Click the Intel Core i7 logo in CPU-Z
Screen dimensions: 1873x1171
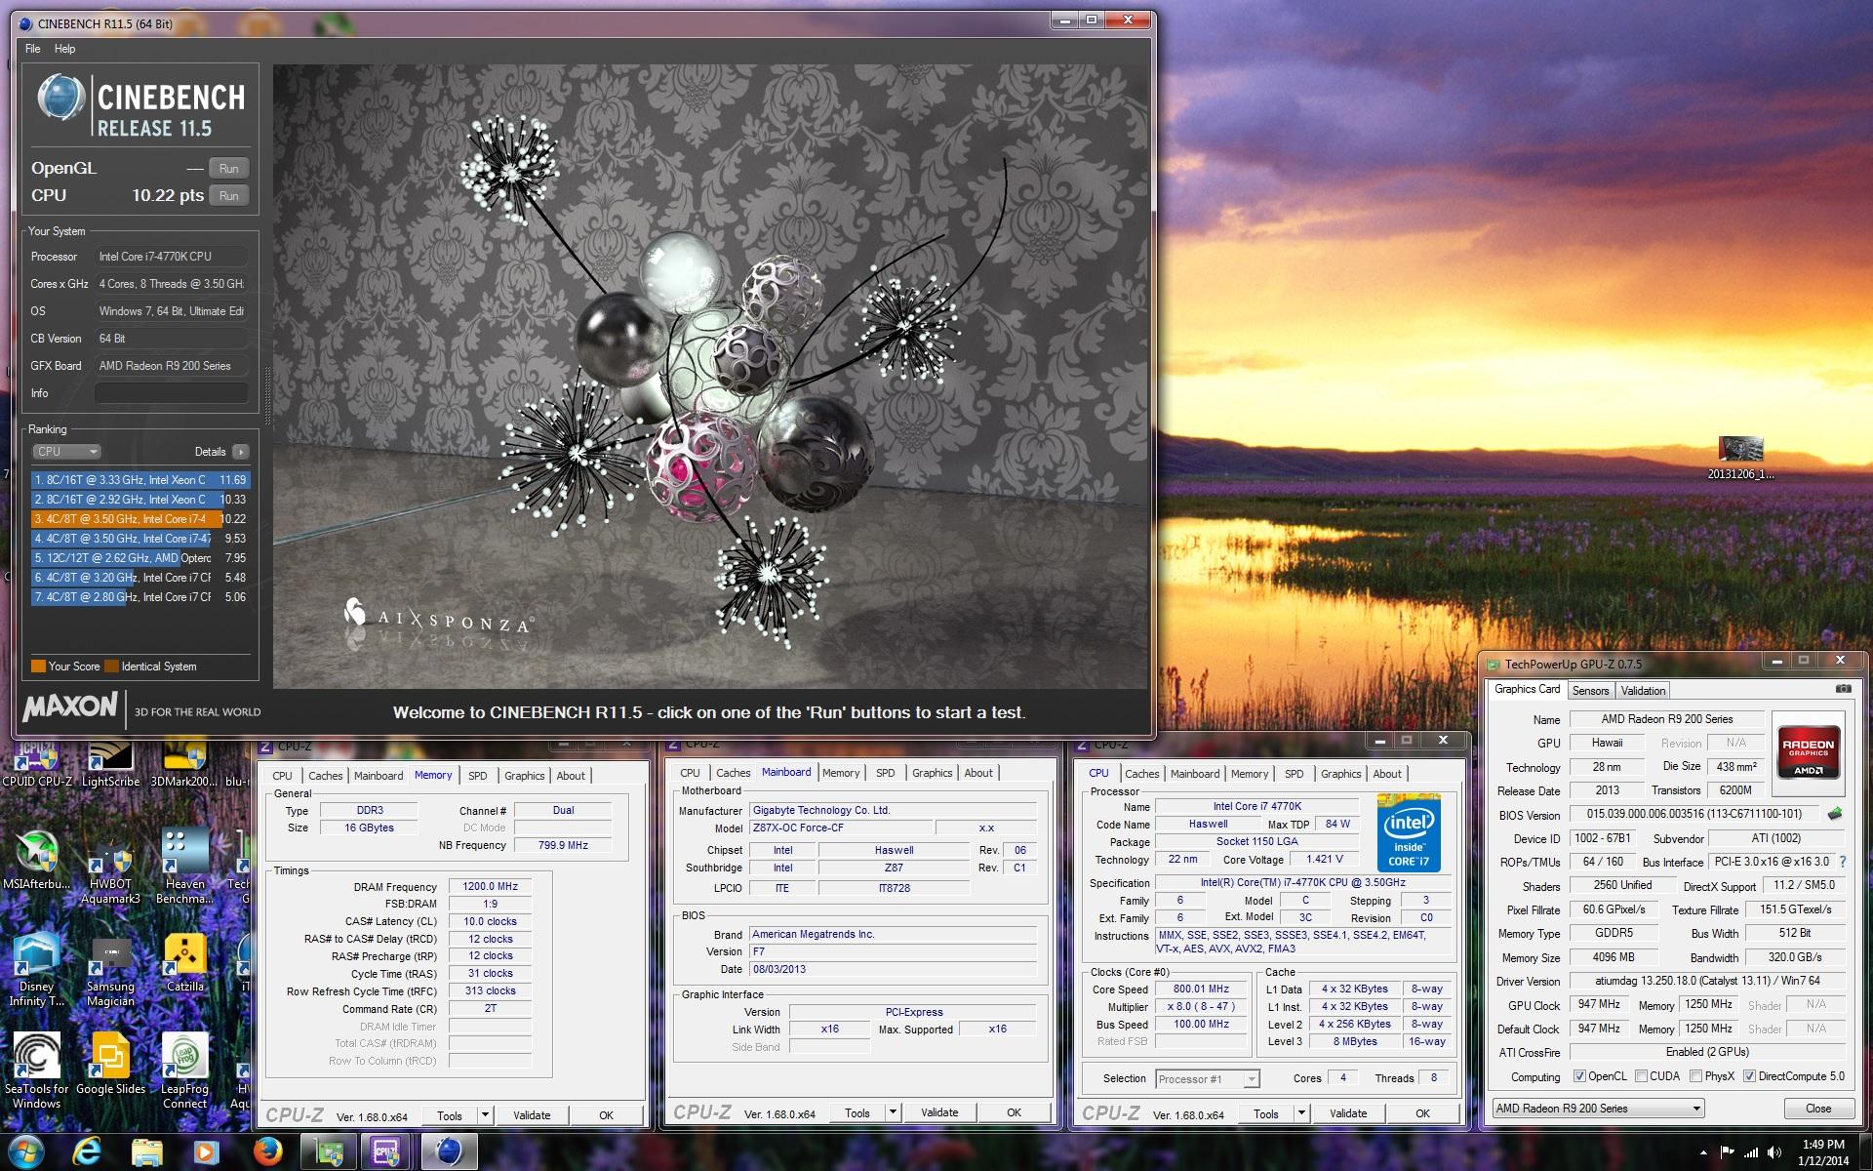(1409, 833)
